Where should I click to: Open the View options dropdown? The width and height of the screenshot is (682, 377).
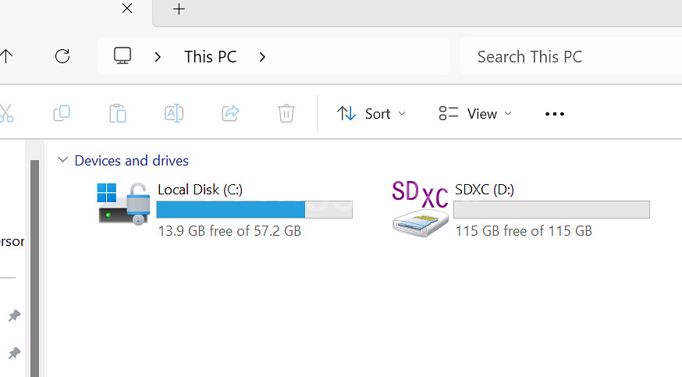[x=475, y=114]
